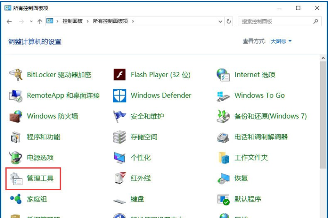Open the 工作文件夹 folder icon
The height and width of the screenshot is (218, 328).
click(x=223, y=158)
